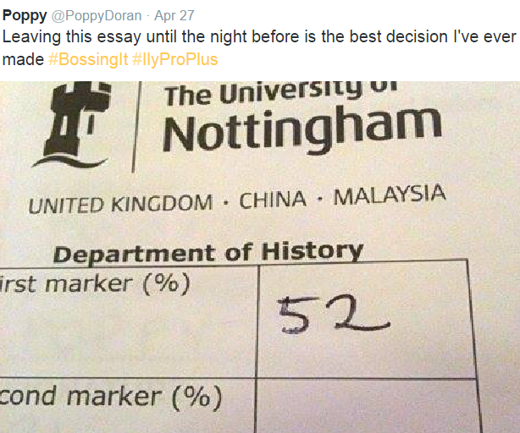
Task: Click the empty second marker score cell
Action: 368,406
